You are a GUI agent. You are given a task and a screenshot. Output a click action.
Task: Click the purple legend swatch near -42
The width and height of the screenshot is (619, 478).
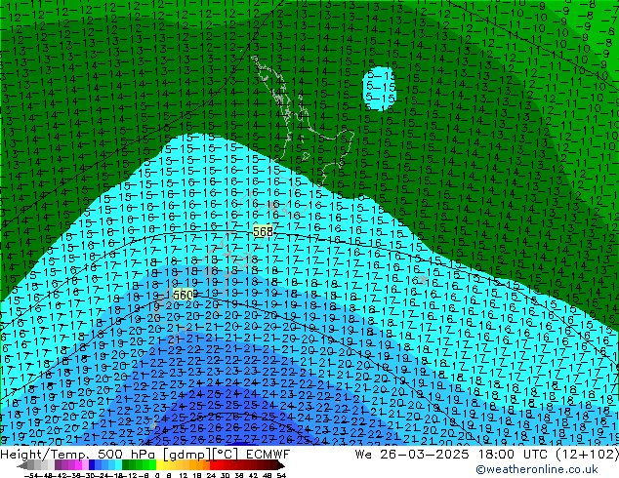[x=58, y=465]
